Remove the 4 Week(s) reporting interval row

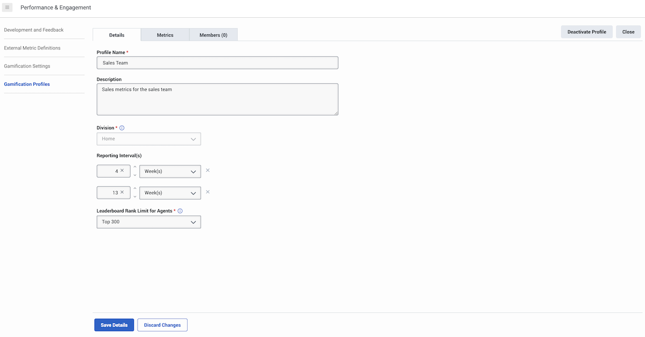pos(207,170)
